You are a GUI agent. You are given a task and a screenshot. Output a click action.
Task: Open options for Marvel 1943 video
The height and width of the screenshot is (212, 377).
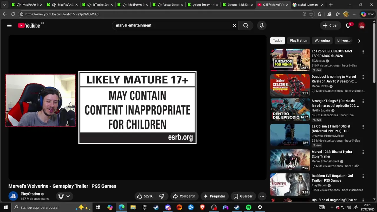[363, 152]
